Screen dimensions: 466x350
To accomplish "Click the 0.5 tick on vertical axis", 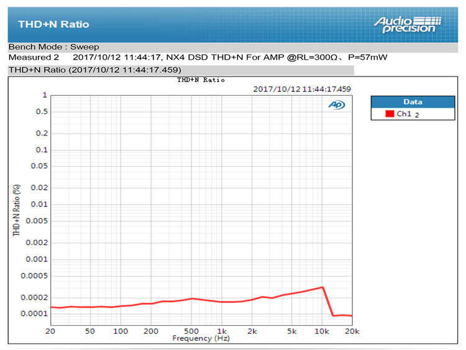I will pos(42,112).
